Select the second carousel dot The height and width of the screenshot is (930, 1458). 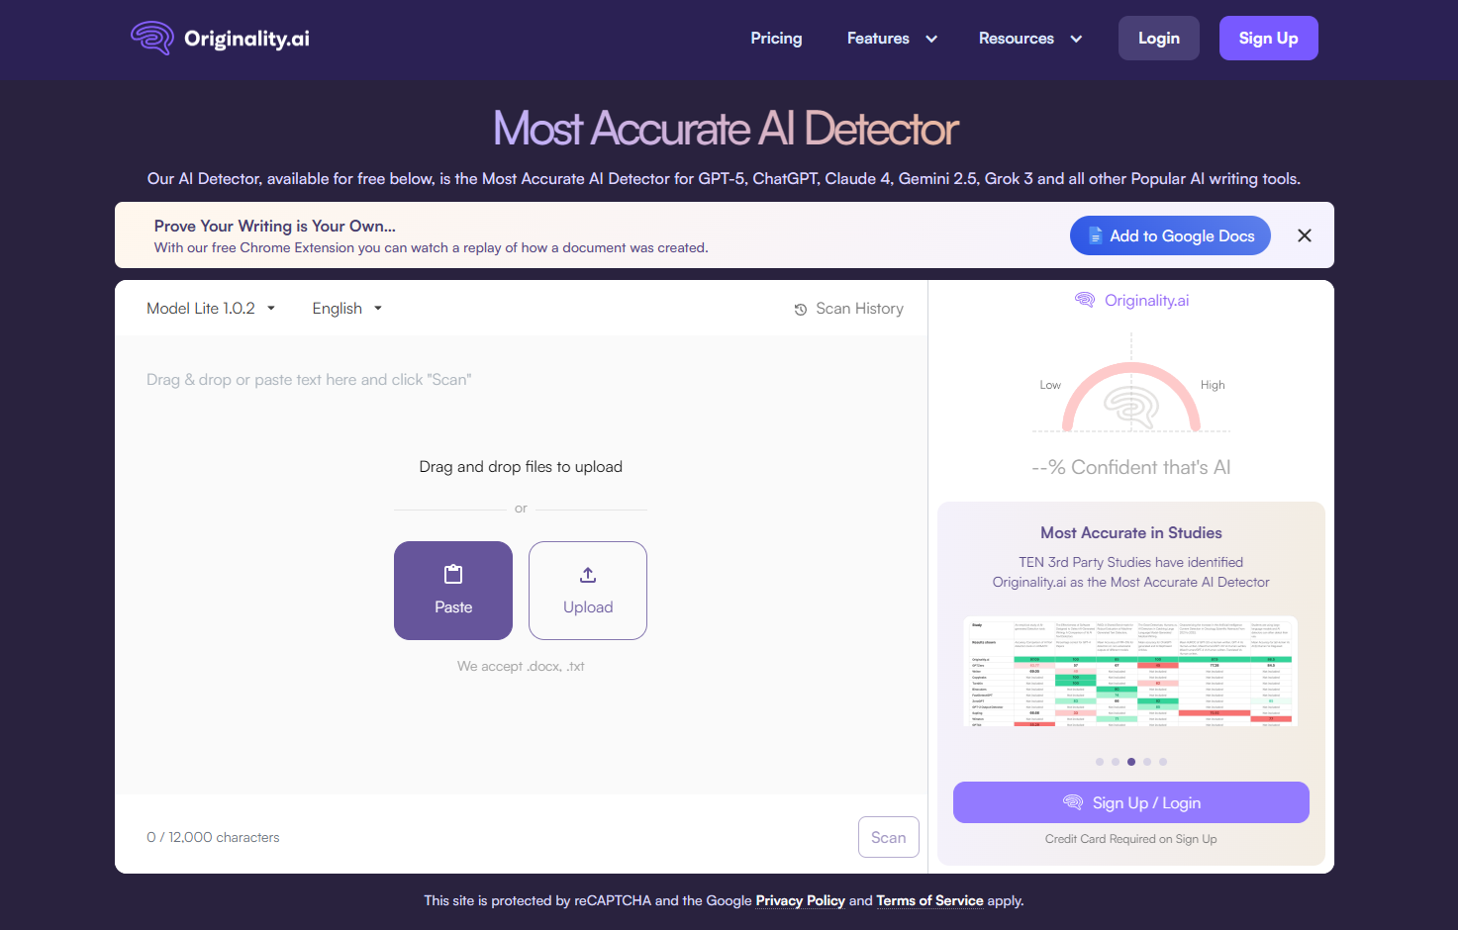click(1116, 762)
